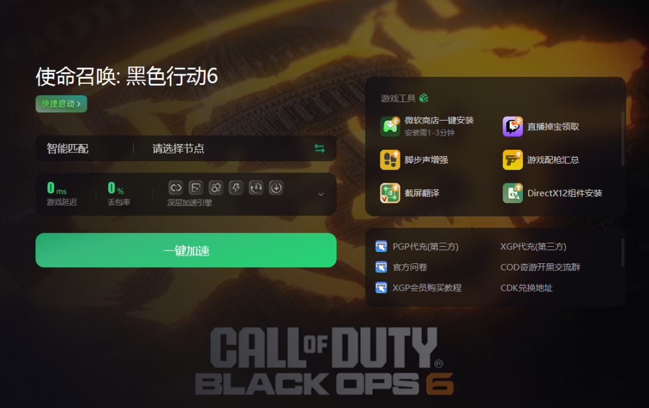Click the download arrow engine icon
Image resolution: width=649 pixels, height=408 pixels.
276,188
